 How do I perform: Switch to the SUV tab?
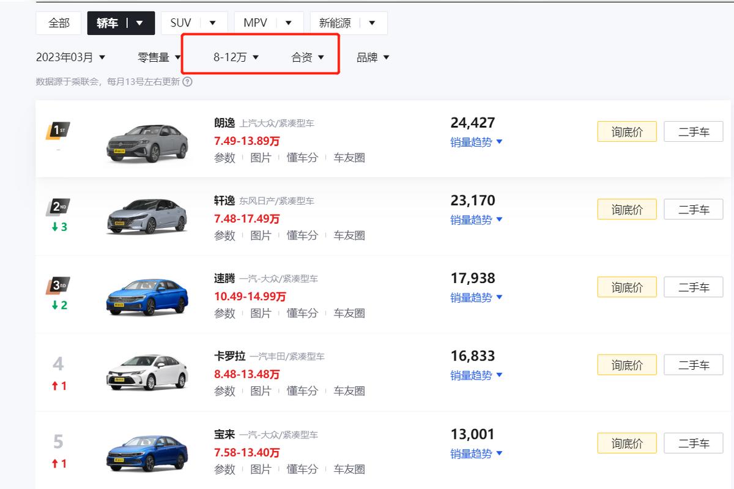[x=180, y=22]
